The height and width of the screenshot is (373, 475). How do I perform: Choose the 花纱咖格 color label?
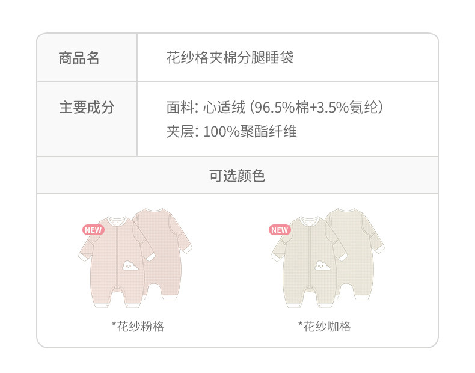click(324, 327)
